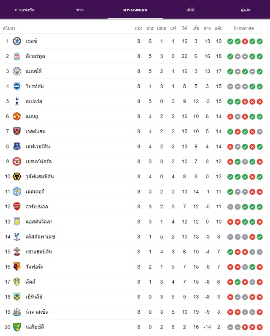
Task: Open the เอฟเวอร์ตัน team link
Action: tap(38, 146)
